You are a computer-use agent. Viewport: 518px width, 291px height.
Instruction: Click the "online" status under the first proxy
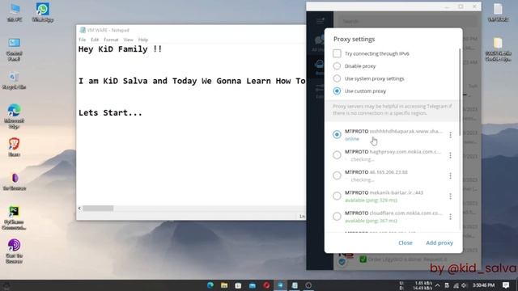tap(352, 139)
